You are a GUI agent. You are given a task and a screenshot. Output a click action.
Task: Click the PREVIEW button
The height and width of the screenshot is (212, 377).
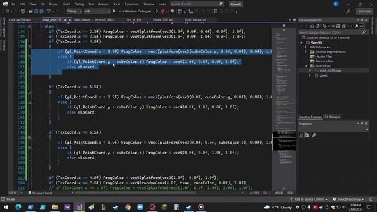(x=365, y=11)
